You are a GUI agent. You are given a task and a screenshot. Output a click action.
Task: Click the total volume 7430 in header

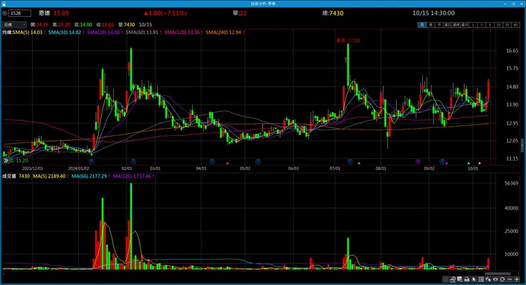pos(336,13)
